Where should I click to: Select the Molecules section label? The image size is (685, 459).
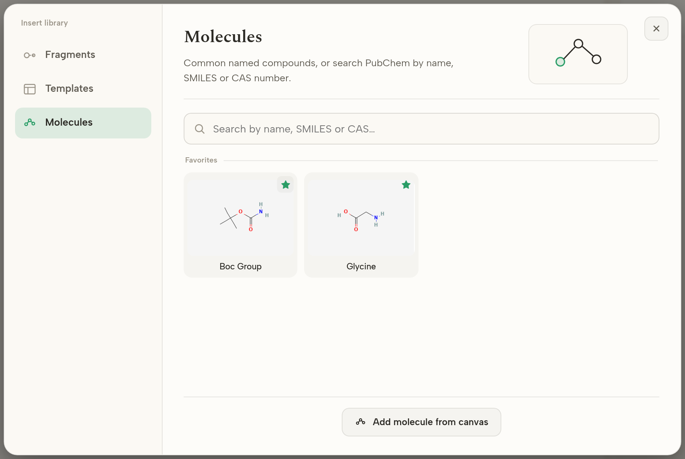point(69,122)
